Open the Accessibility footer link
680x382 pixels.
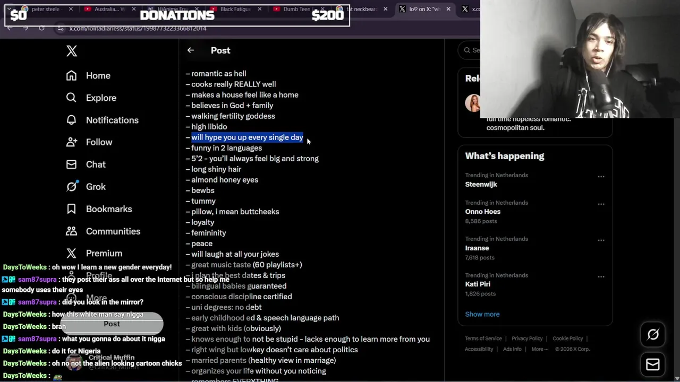[479, 349]
